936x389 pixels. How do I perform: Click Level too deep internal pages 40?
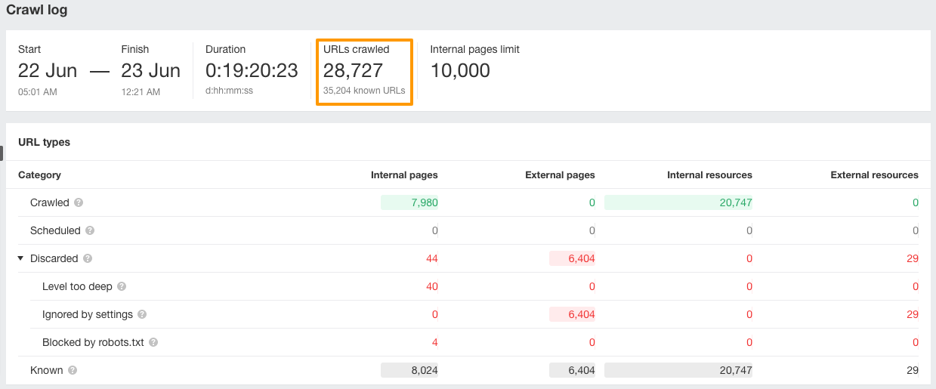click(431, 287)
